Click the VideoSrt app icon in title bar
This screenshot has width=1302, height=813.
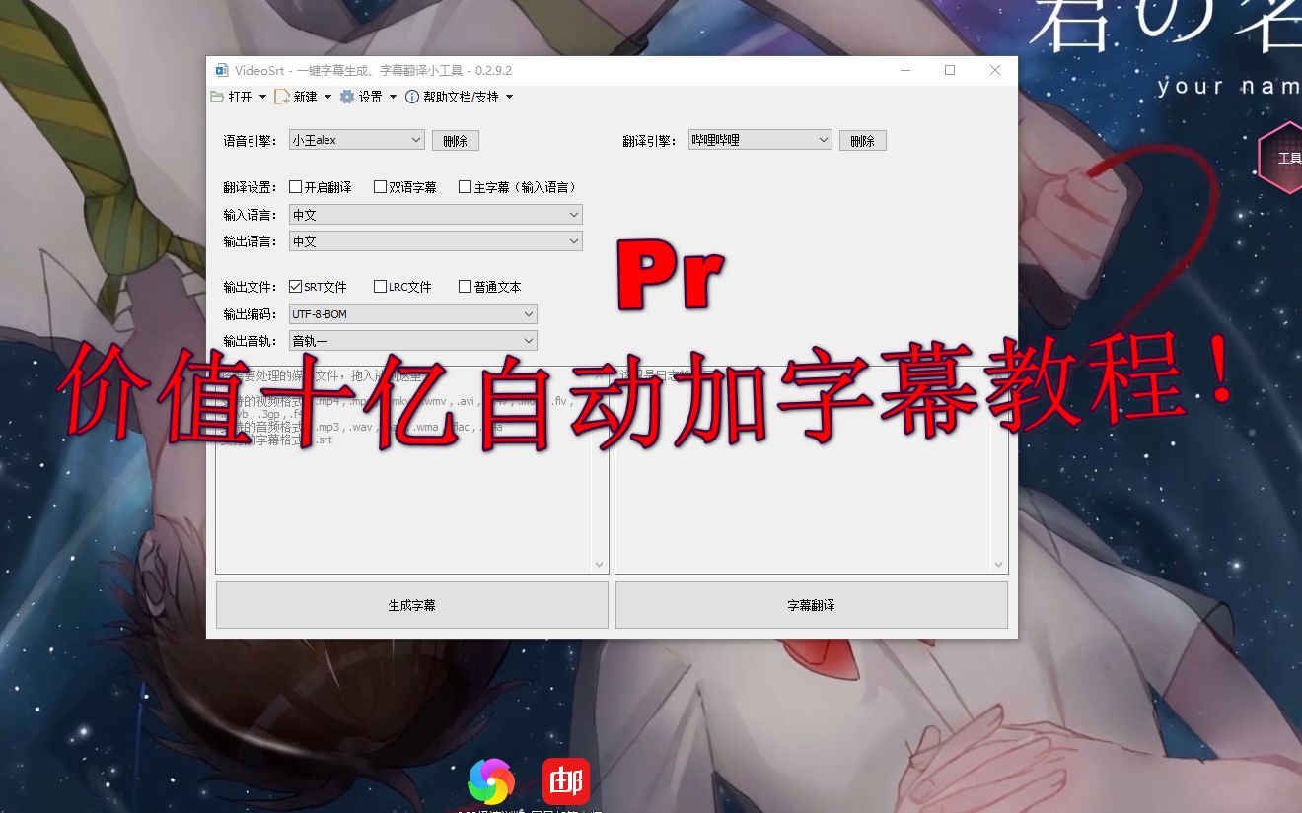221,70
